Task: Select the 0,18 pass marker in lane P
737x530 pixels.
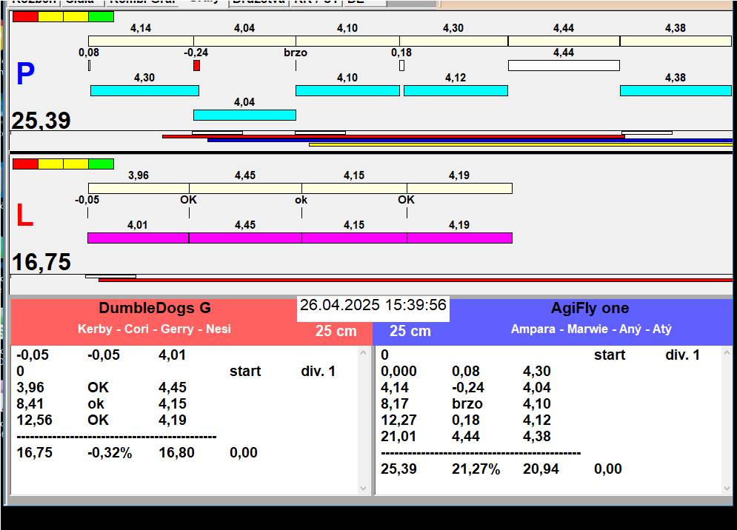Action: [x=402, y=65]
